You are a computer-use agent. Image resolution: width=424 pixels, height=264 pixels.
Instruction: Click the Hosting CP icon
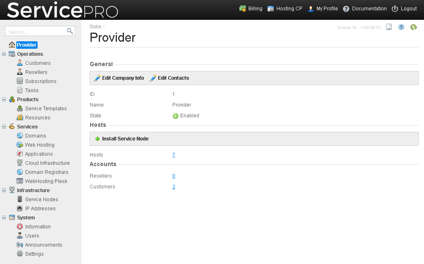[271, 9]
